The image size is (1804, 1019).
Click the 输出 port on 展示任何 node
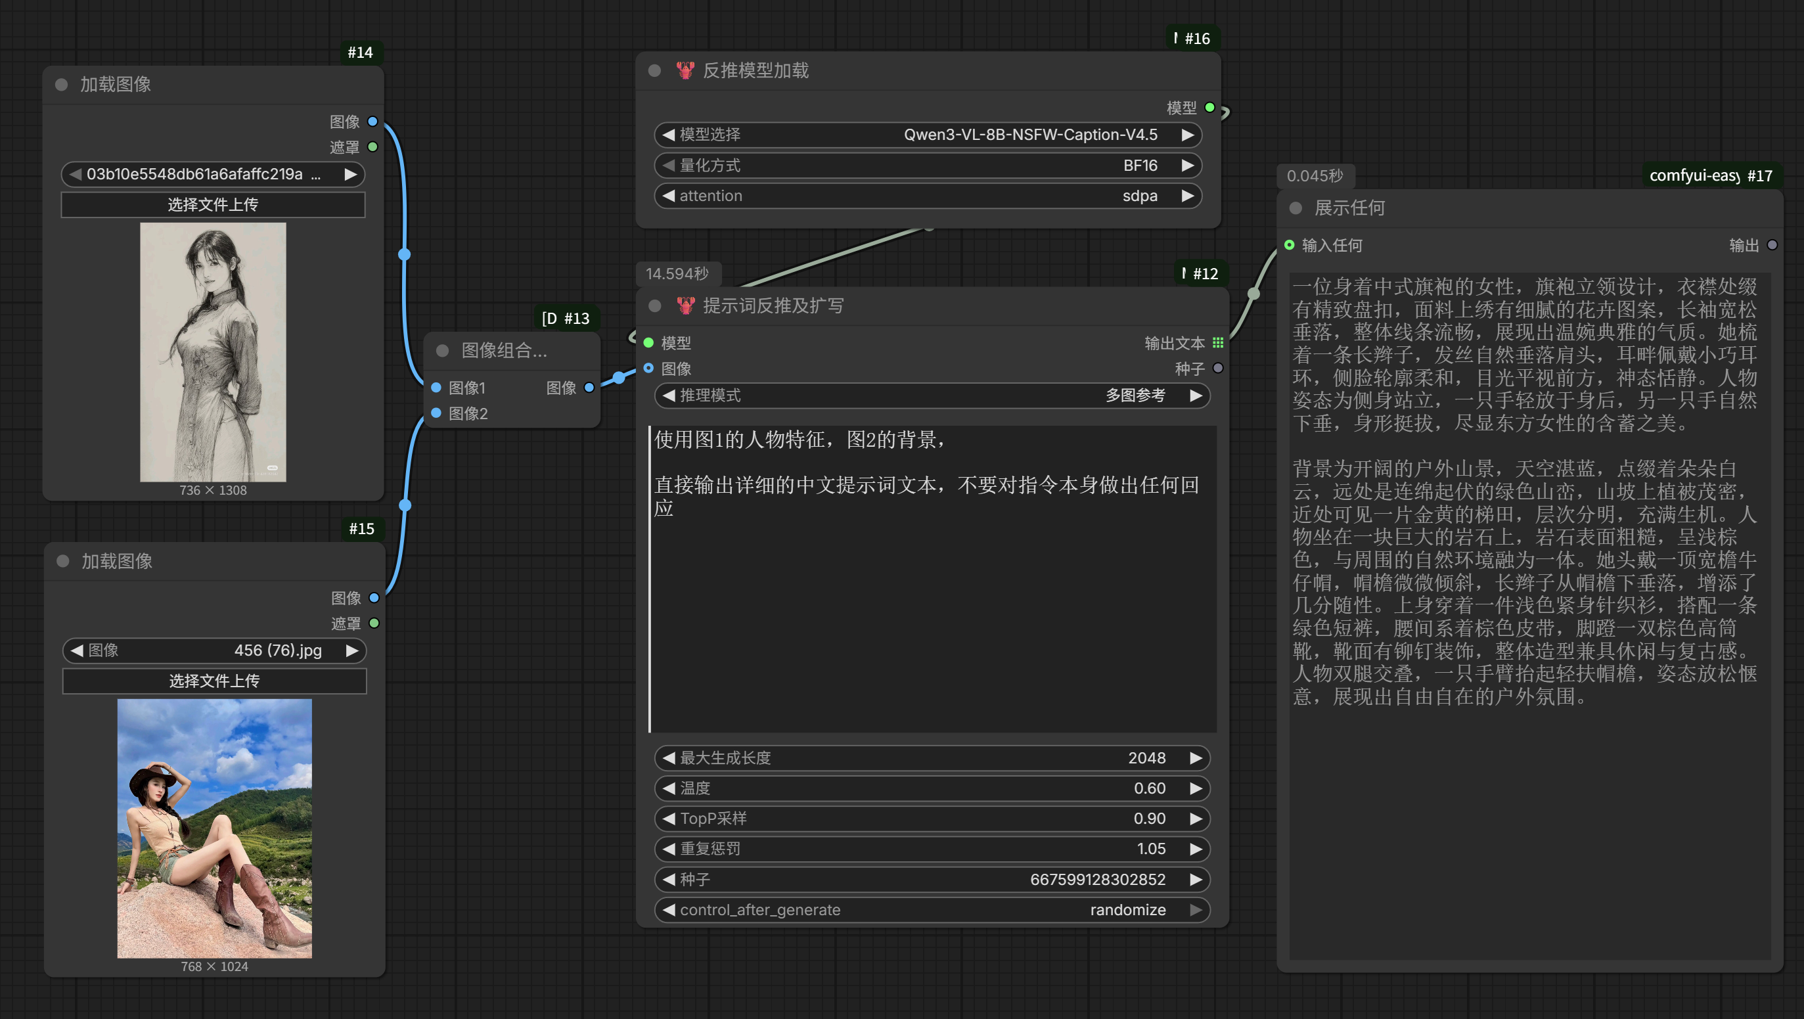(x=1772, y=245)
